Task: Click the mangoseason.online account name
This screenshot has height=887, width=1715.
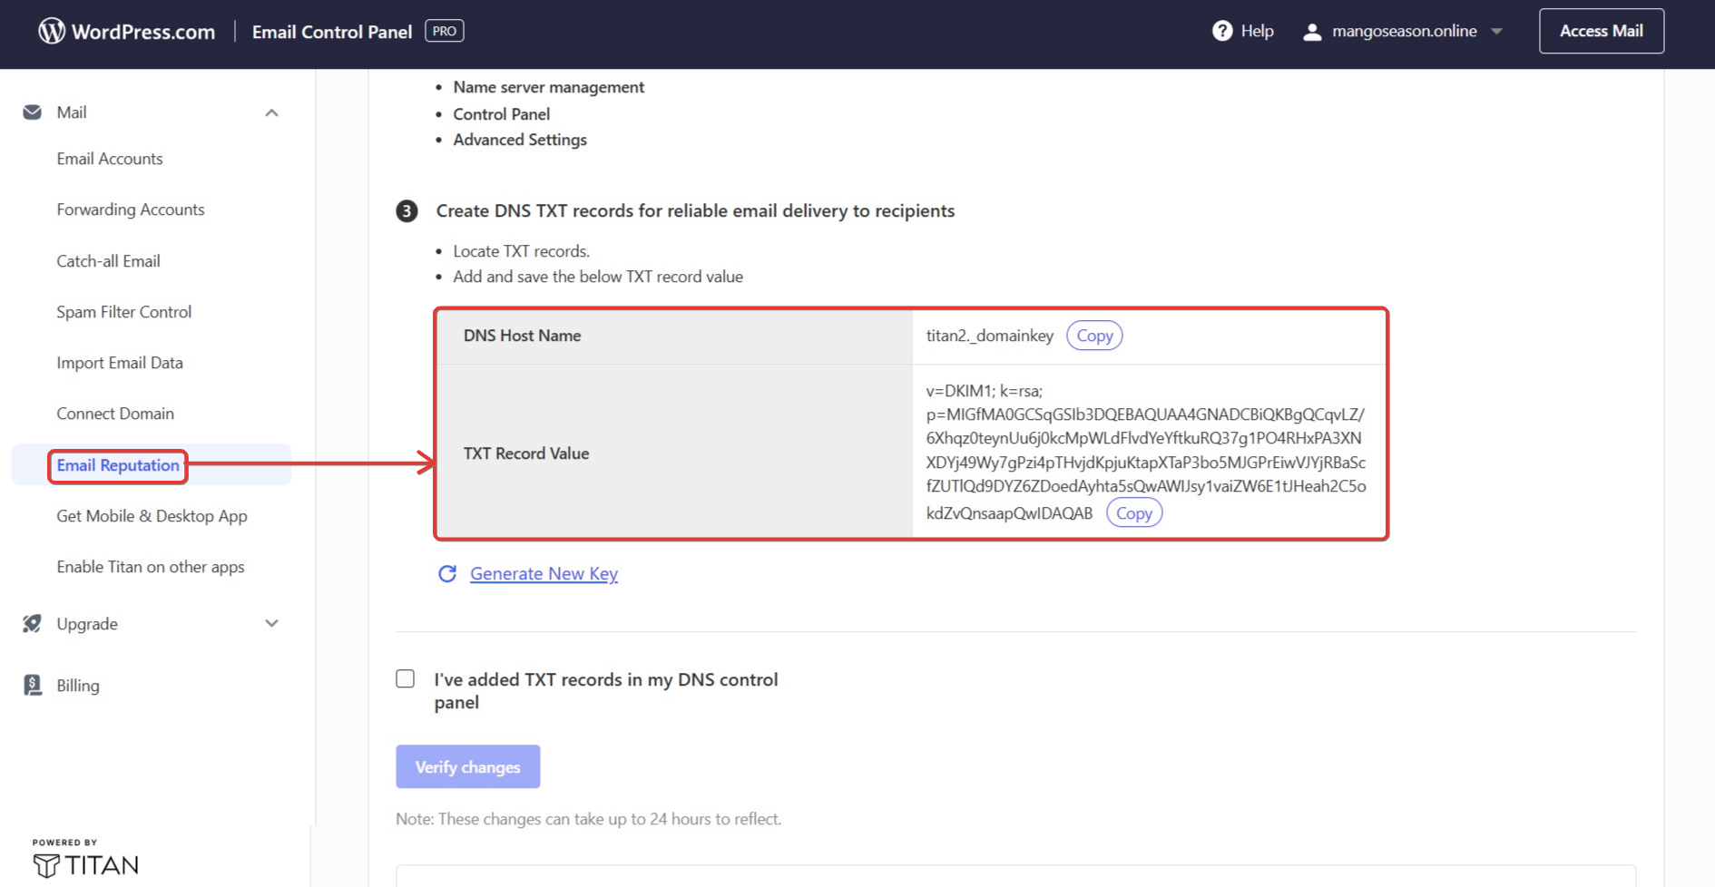Action: (1404, 31)
